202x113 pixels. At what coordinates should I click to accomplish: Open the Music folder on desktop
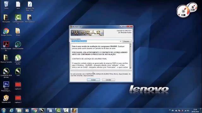click(x=18, y=32)
